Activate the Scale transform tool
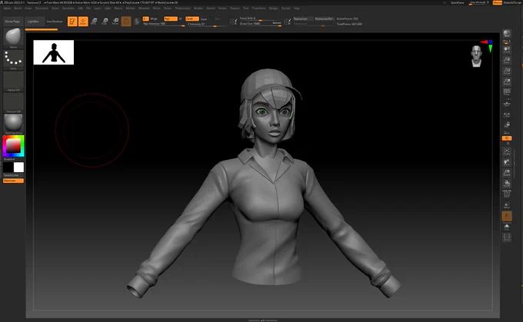 [105, 22]
